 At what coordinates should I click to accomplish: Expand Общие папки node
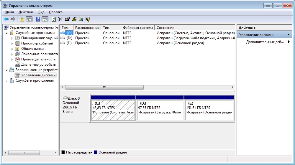tap(12, 49)
